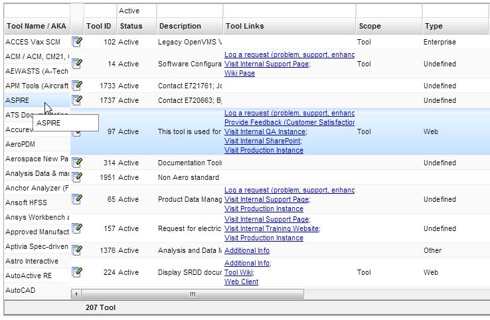The image size is (490, 320).
Task: Edit the row with Tool ID 1376
Action: point(77,250)
